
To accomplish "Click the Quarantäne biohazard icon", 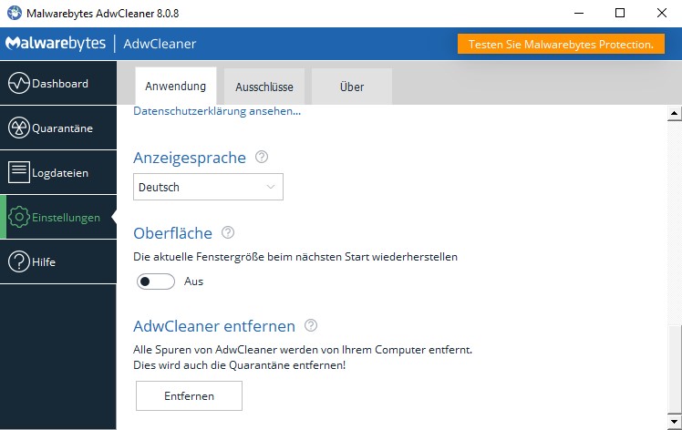I will tap(19, 128).
